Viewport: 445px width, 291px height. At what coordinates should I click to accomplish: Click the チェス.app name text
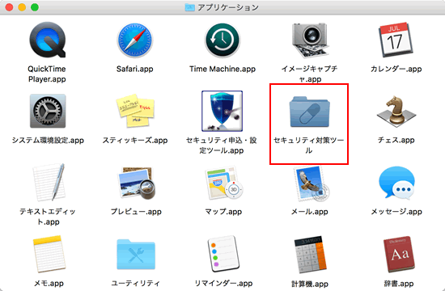[x=396, y=140]
